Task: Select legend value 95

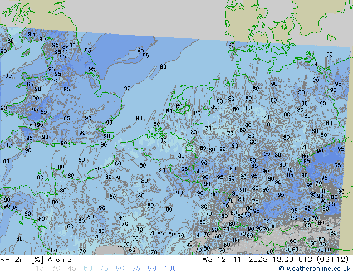Action: [x=136, y=269]
